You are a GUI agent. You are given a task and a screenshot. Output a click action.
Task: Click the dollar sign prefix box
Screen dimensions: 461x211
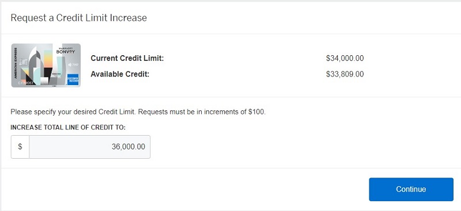point(20,147)
